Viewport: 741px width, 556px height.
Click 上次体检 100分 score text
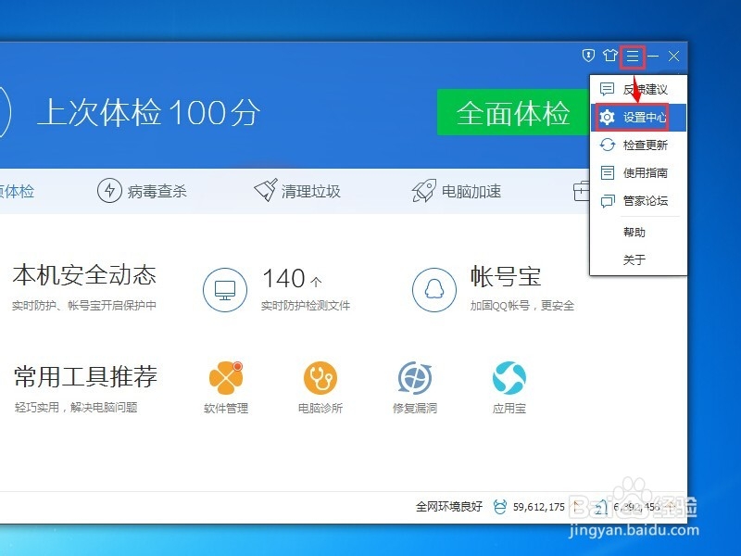[x=149, y=112]
